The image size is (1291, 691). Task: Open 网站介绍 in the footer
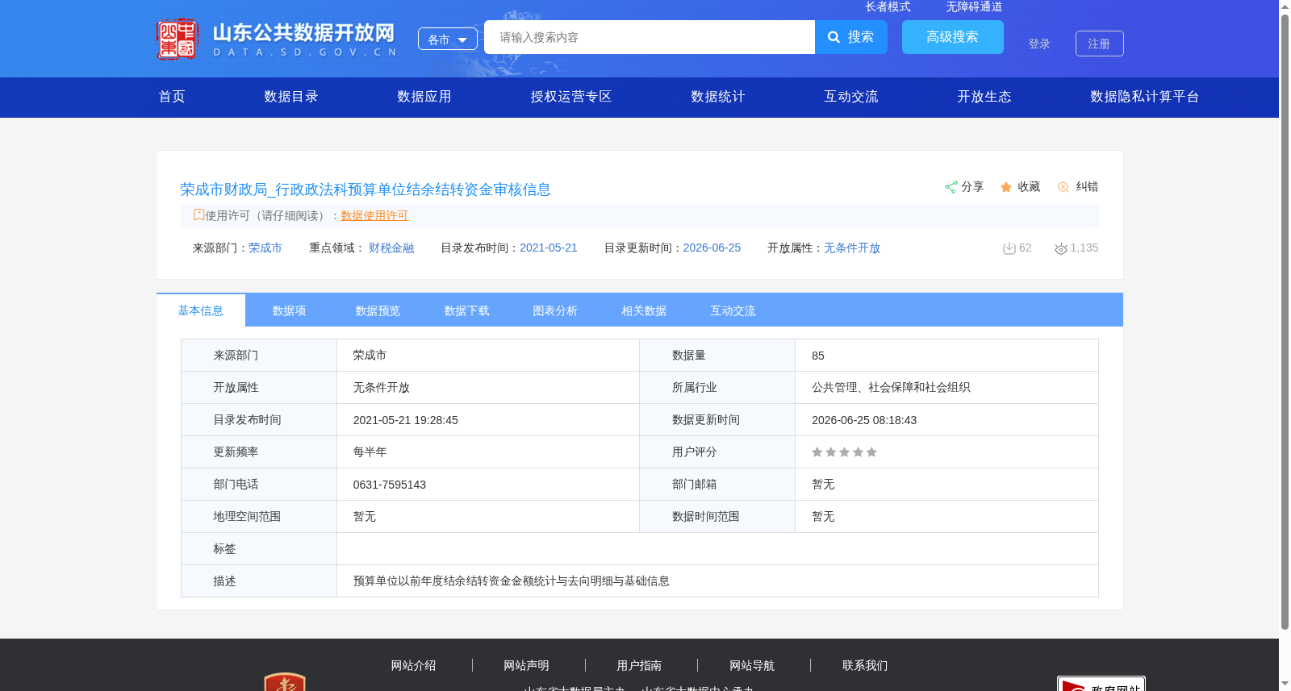413,665
